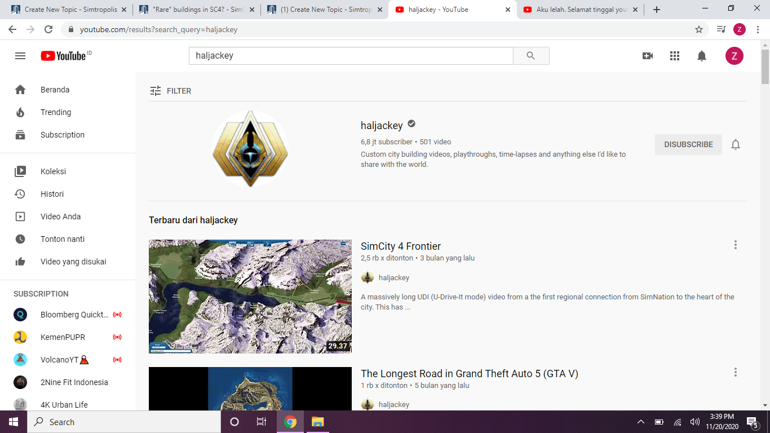Open options menu for SimCity 4 Frontier
The image size is (770, 433).
[736, 245]
